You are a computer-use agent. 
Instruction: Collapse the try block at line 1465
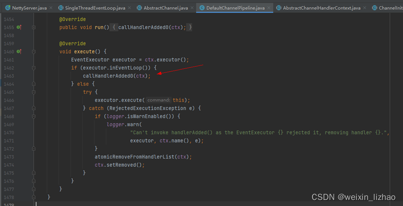tap(34, 92)
